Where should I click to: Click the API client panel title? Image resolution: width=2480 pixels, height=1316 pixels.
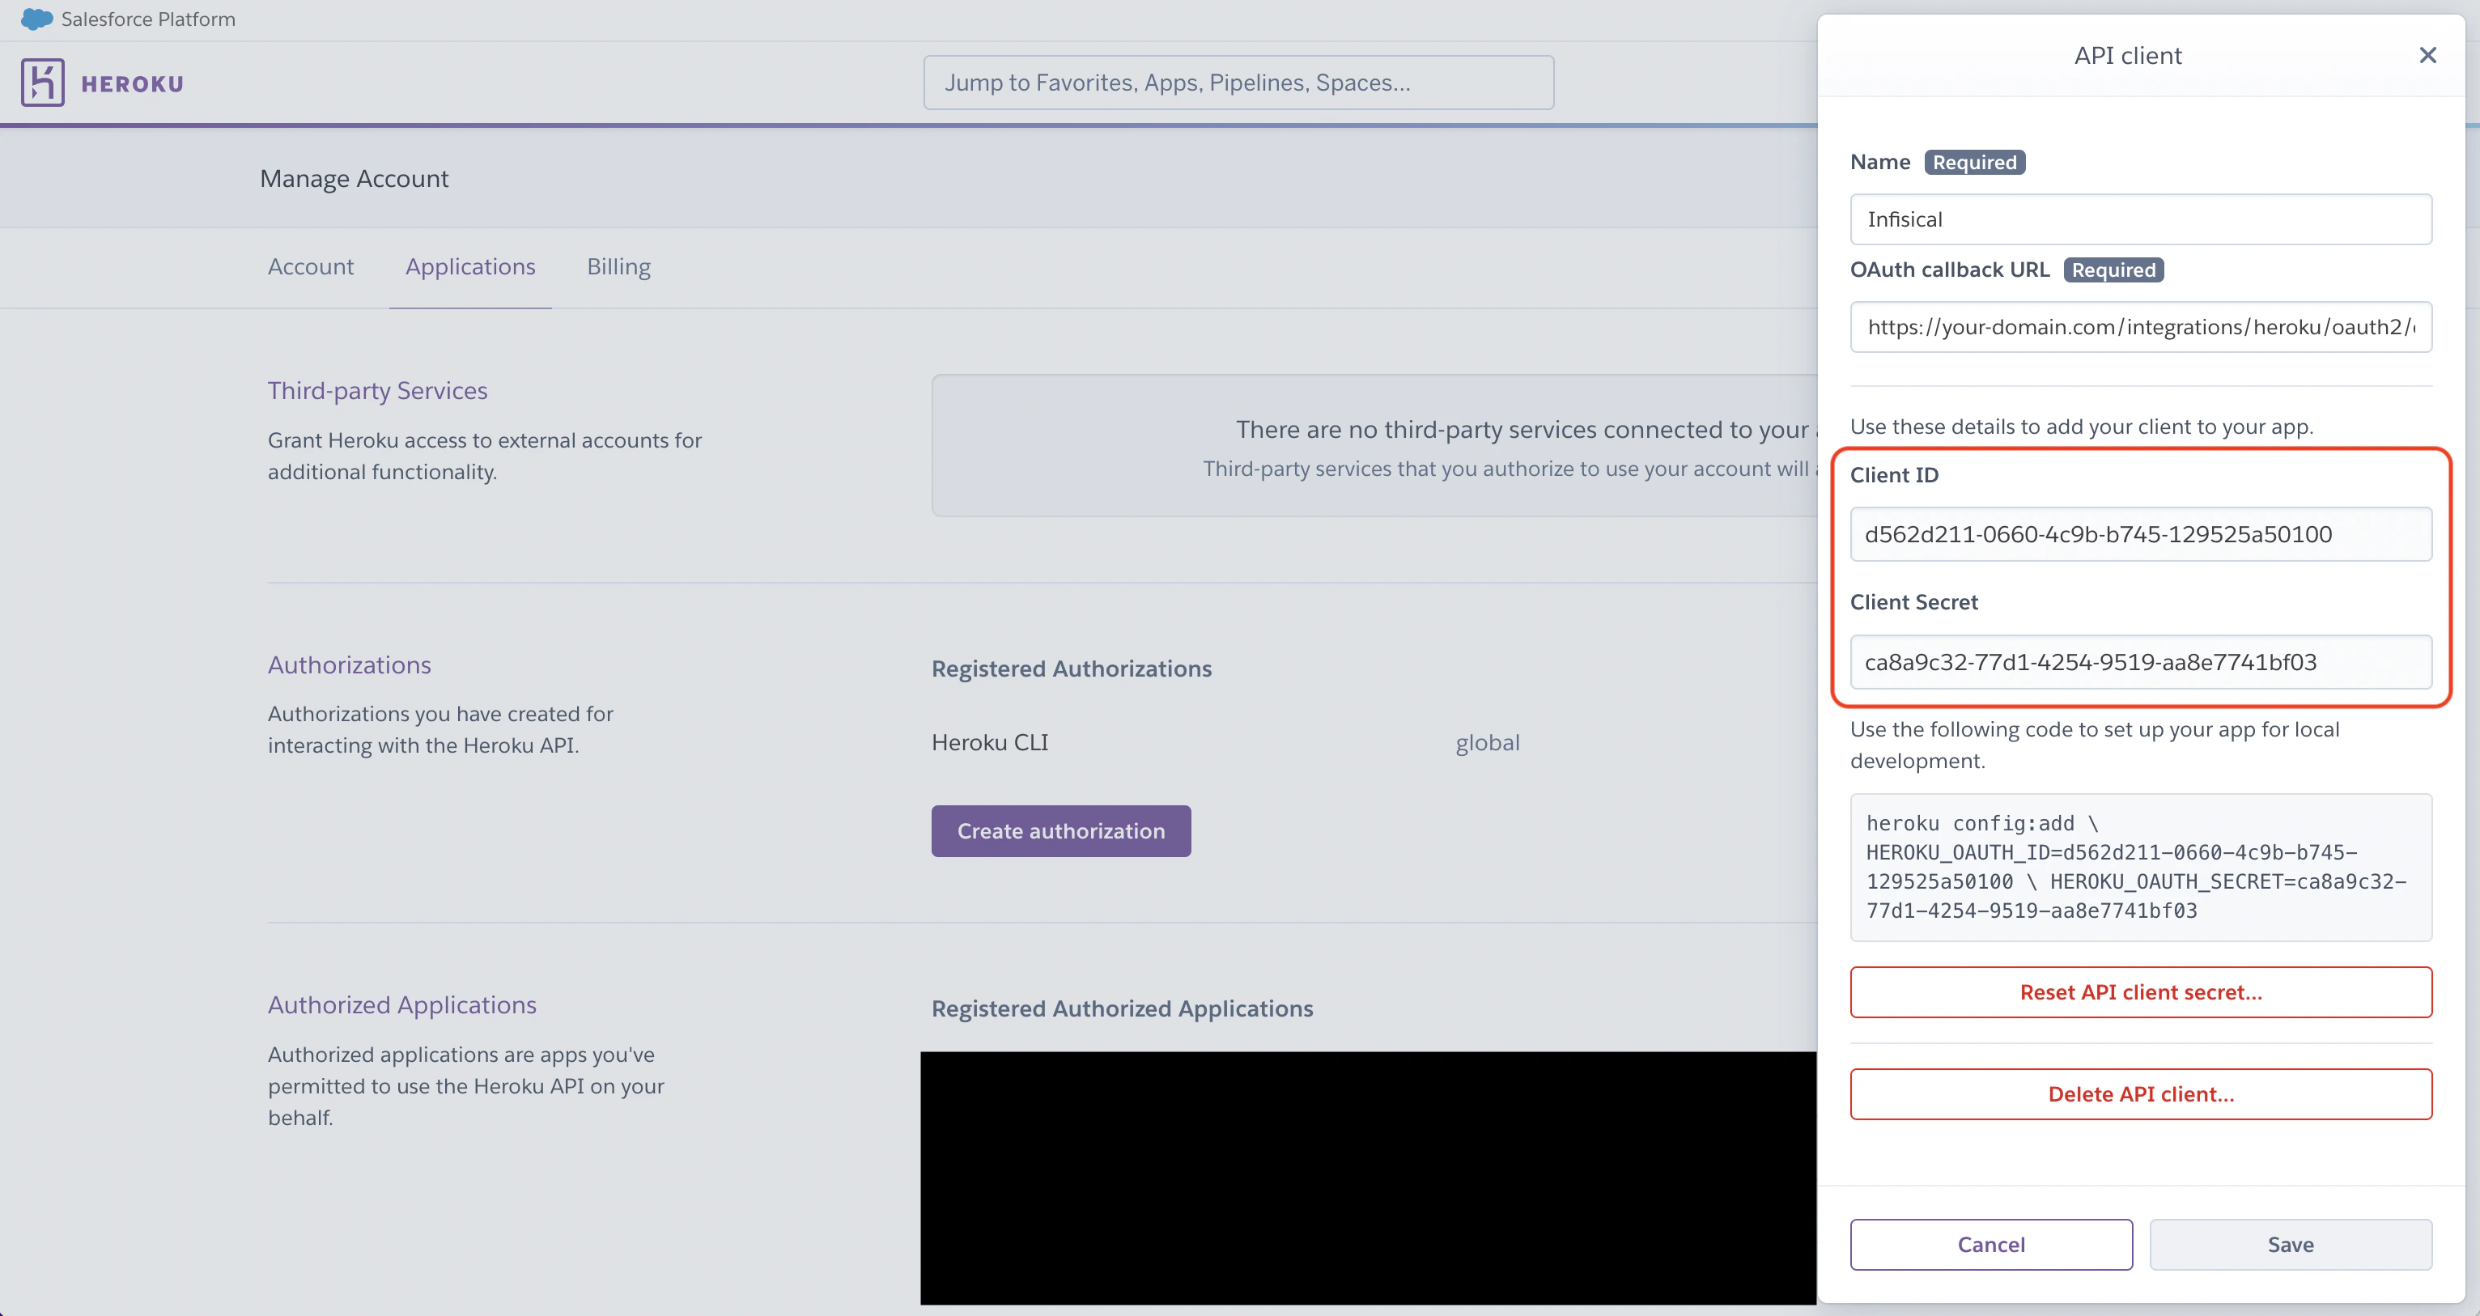[2128, 56]
